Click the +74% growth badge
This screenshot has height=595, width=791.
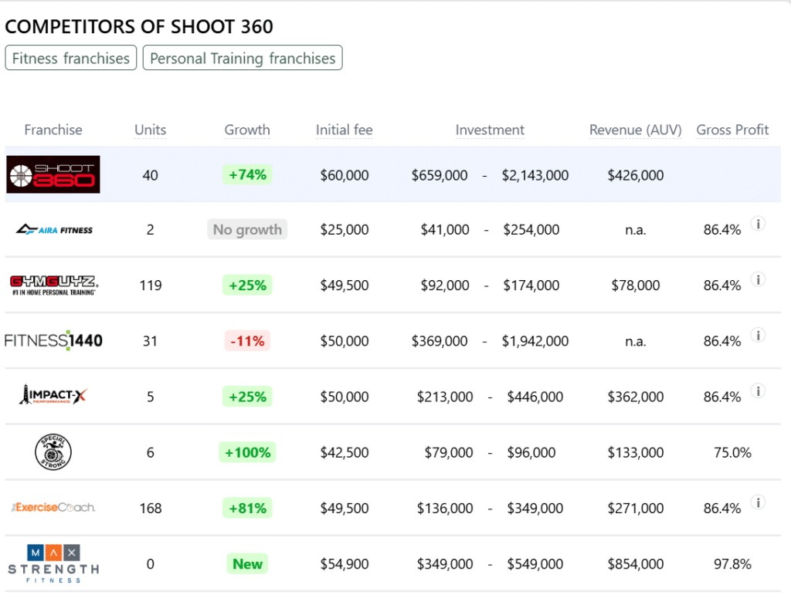[x=247, y=175]
